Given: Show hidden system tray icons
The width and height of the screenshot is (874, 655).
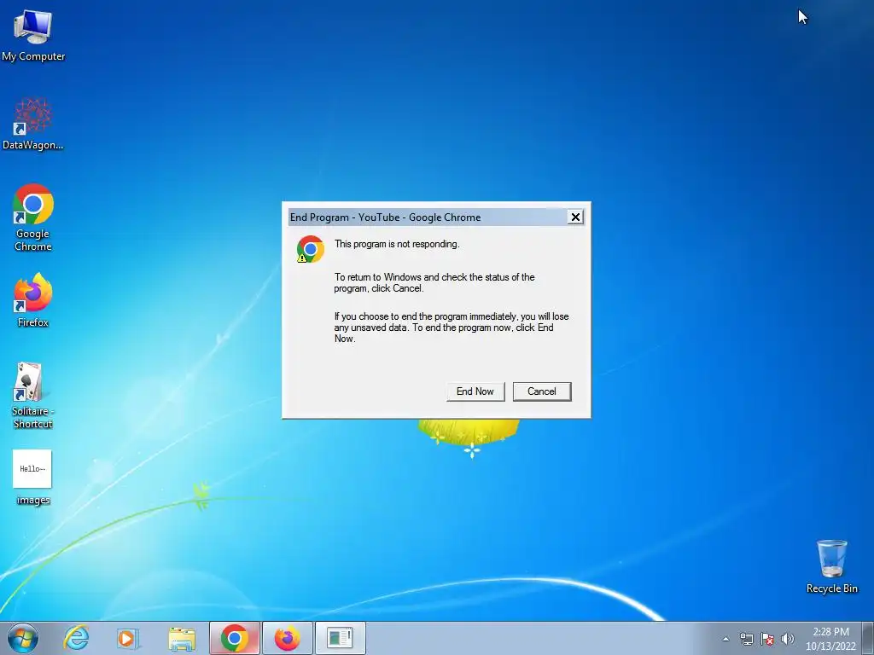Looking at the screenshot, I should tap(725, 639).
